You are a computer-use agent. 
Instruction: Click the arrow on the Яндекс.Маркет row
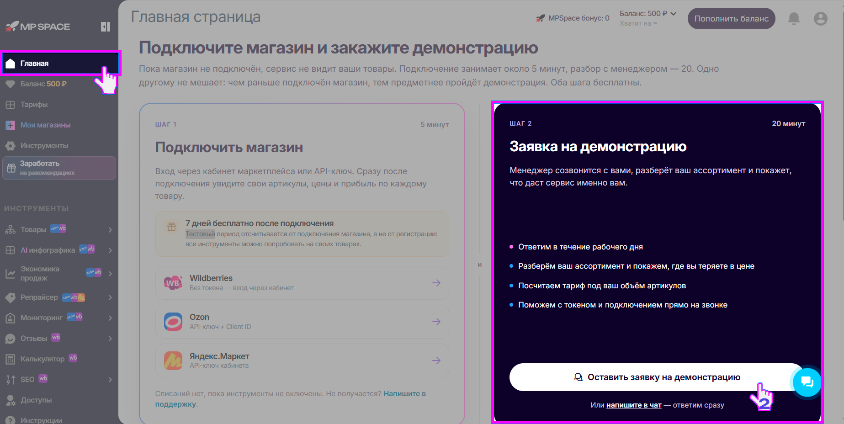(436, 360)
